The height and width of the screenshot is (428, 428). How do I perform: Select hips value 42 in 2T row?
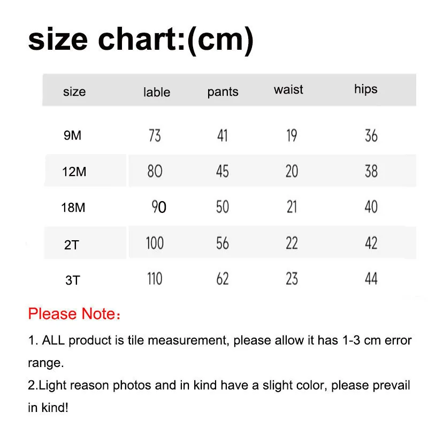(371, 243)
